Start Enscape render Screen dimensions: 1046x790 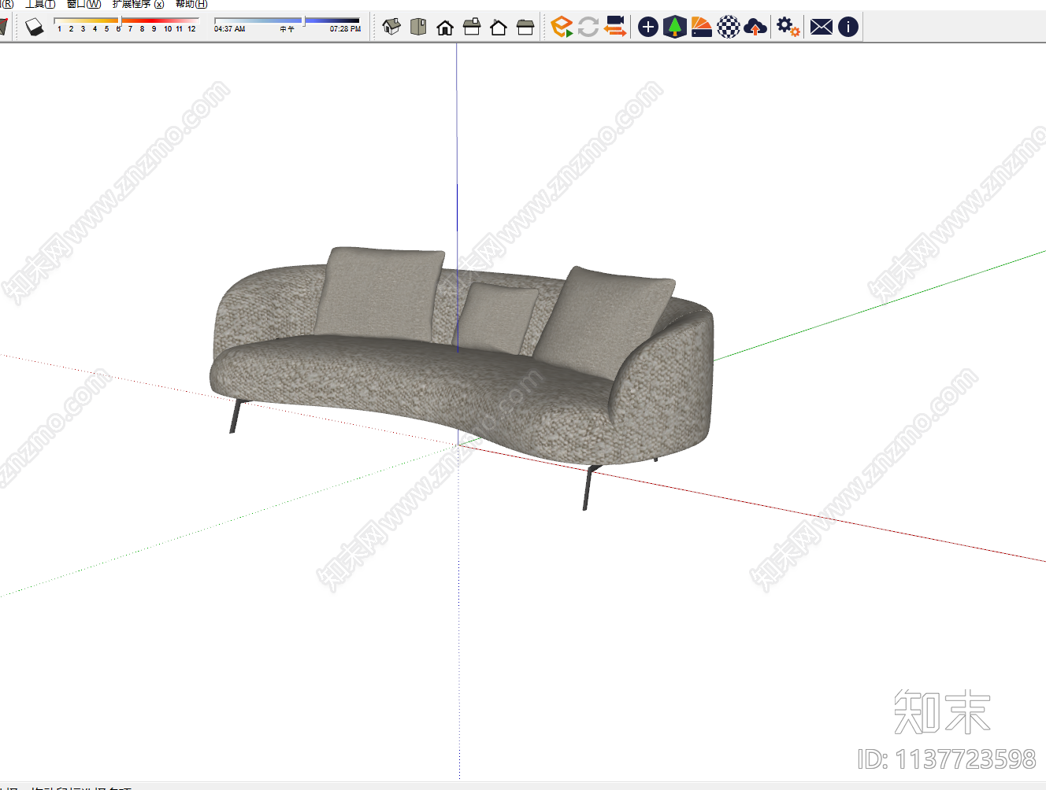pyautogui.click(x=562, y=27)
